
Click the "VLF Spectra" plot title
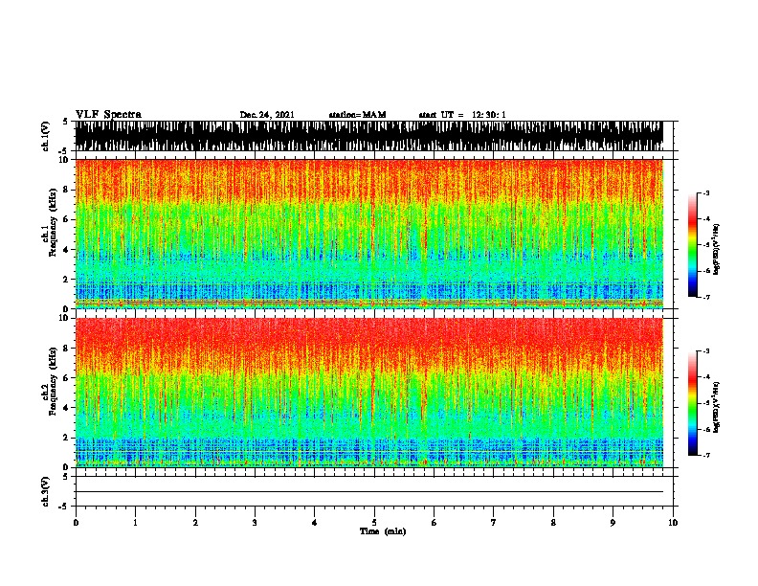click(108, 115)
